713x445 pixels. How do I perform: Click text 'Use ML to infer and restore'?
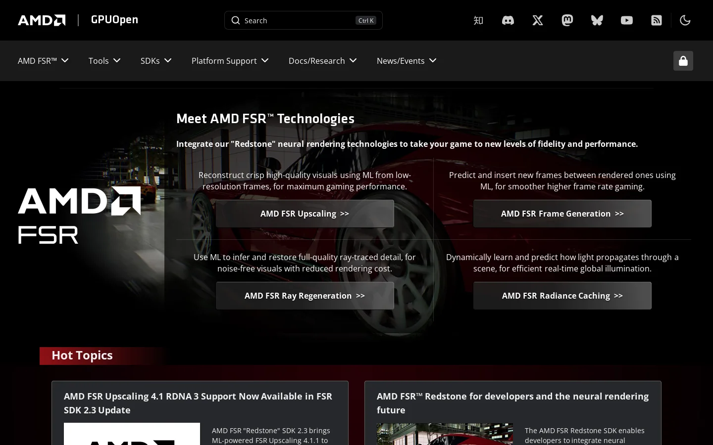pyautogui.click(x=245, y=257)
